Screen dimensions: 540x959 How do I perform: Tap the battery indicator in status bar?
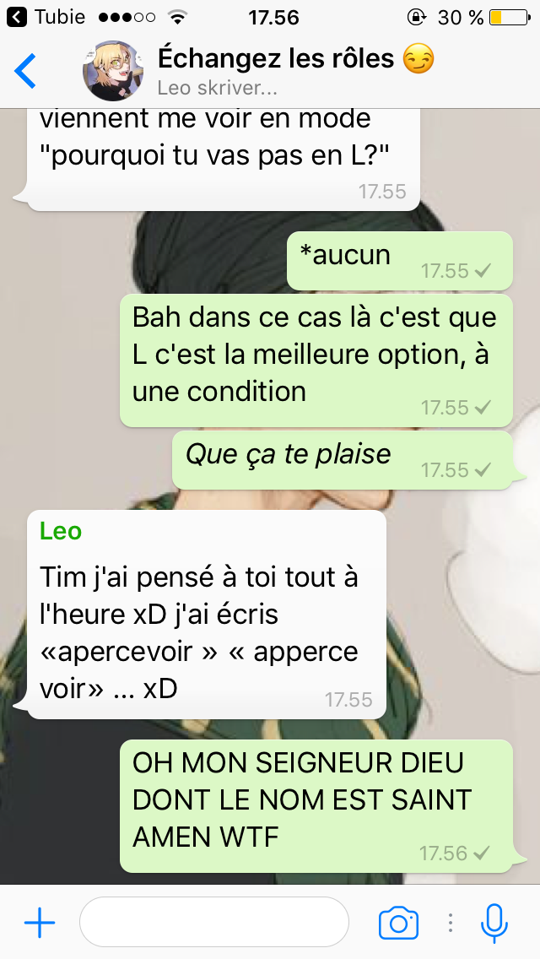pyautogui.click(x=510, y=17)
